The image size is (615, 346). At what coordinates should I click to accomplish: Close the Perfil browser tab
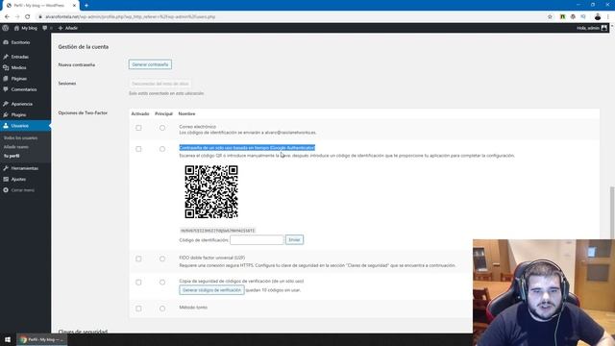[74, 6]
